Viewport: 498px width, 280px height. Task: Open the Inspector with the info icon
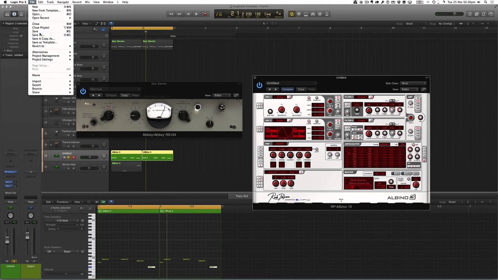click(x=14, y=14)
